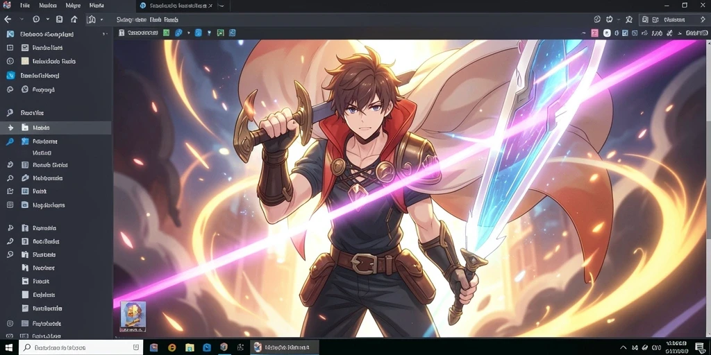Click the pink square icon in the right toolbar
711x355 pixels.
595,33
